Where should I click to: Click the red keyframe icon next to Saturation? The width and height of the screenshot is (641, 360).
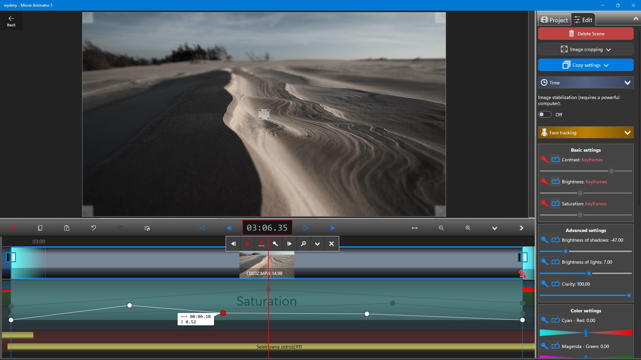(x=545, y=203)
